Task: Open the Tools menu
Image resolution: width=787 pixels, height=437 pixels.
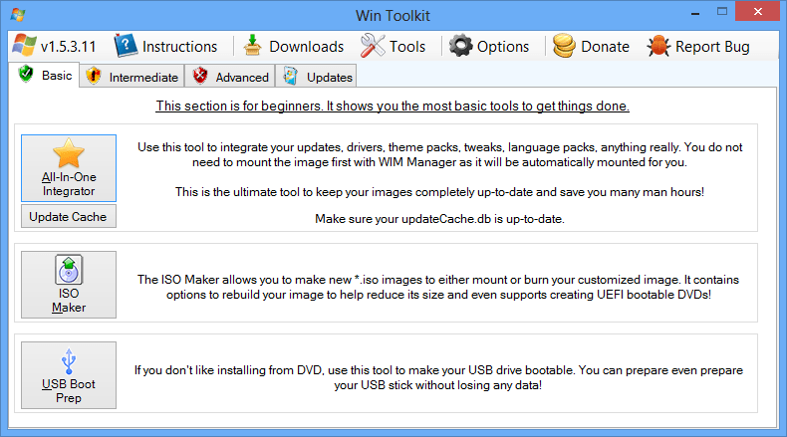Action: [393, 46]
